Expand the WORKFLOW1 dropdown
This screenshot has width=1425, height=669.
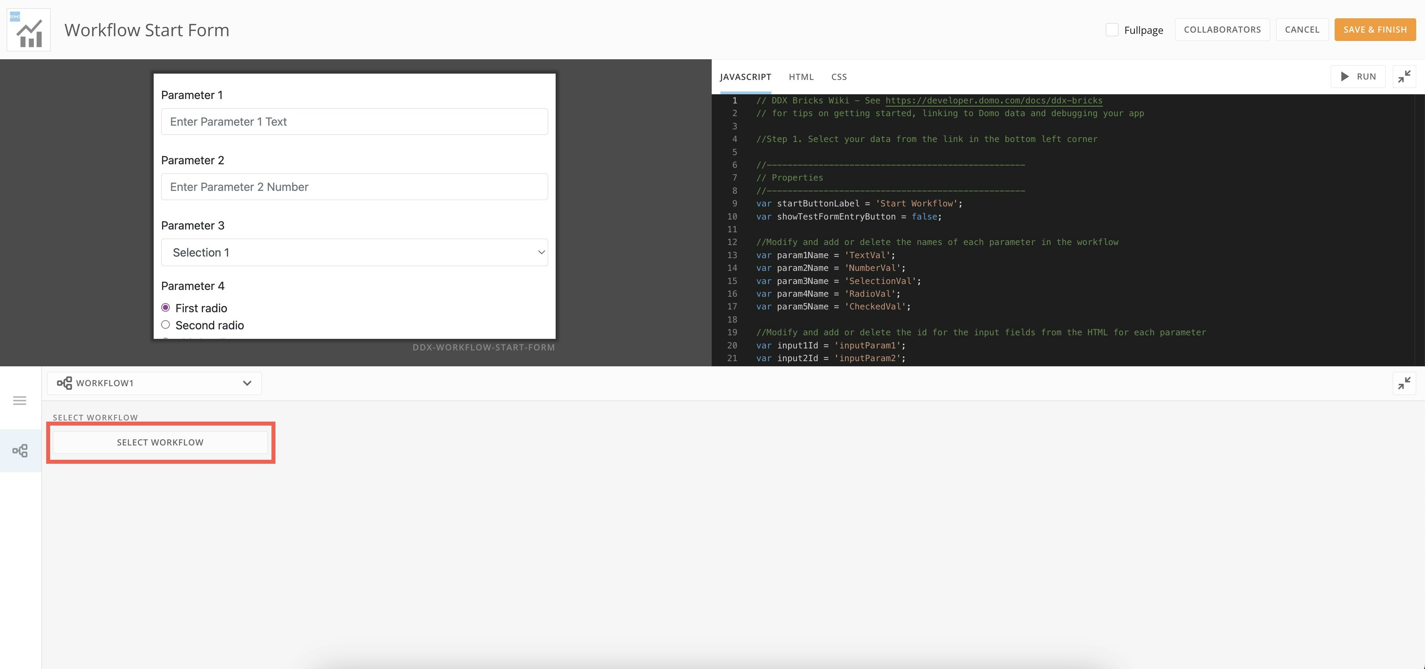[247, 383]
